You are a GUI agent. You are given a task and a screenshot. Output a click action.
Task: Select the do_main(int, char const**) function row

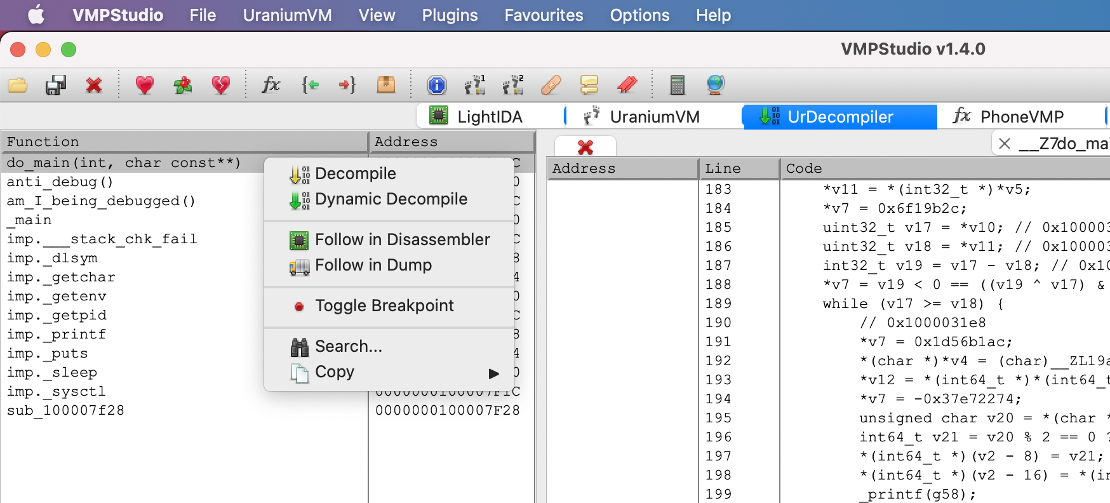point(124,163)
